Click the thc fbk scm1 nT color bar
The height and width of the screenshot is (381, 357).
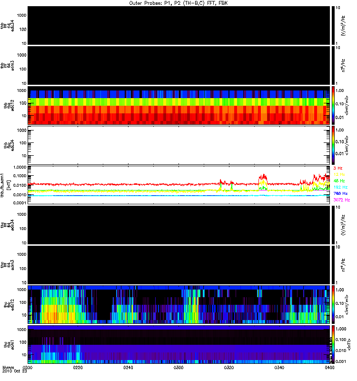[333, 344]
